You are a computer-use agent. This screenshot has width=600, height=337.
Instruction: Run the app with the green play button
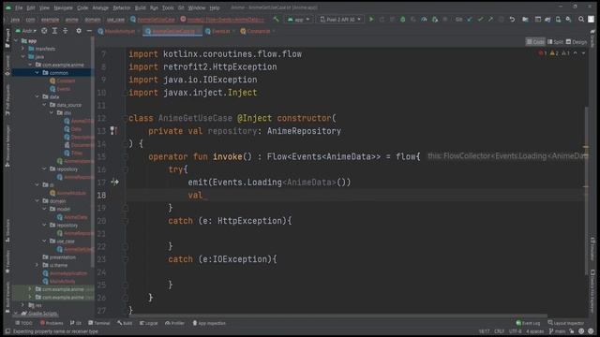coord(371,19)
